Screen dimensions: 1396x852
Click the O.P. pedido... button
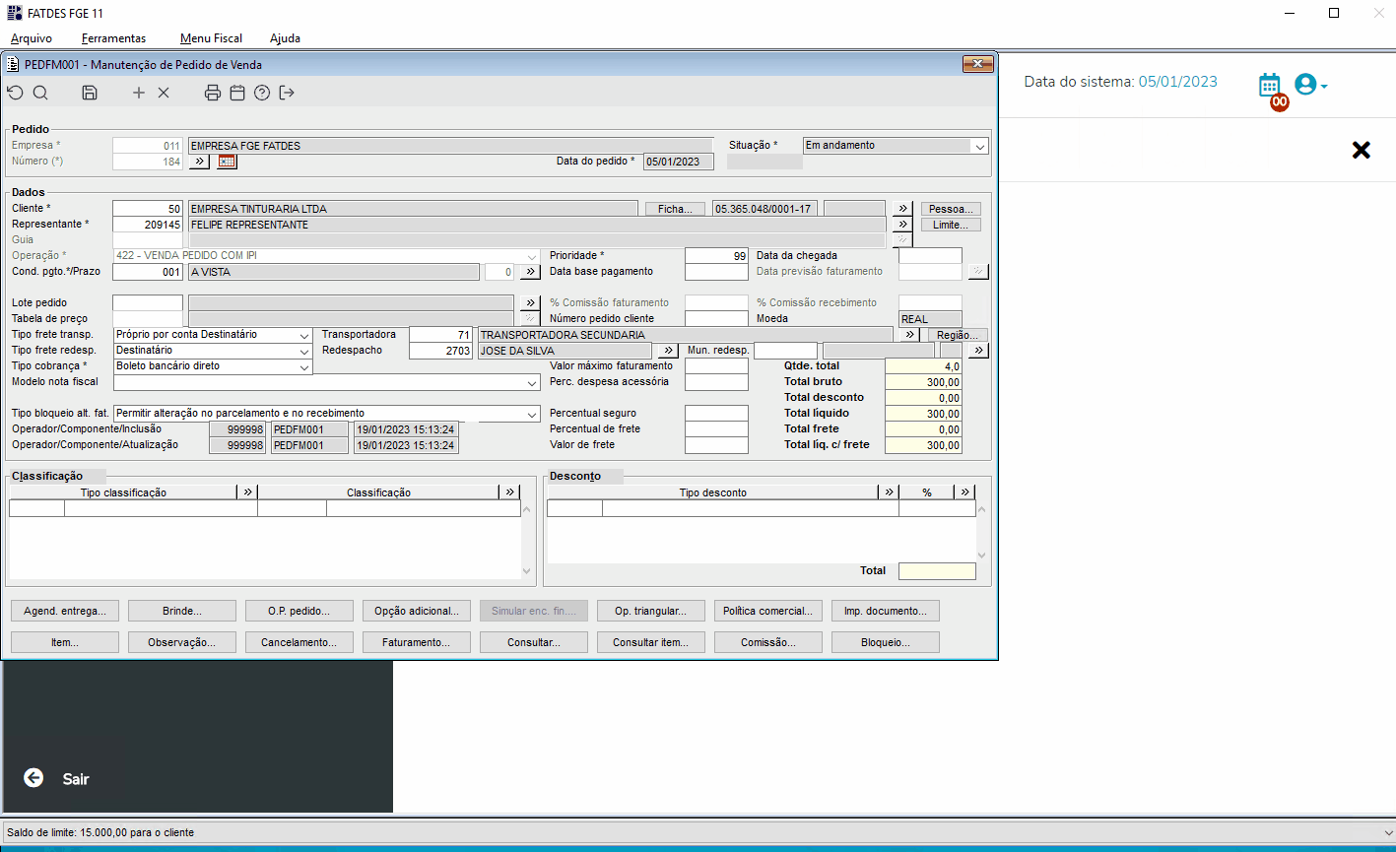(299, 611)
